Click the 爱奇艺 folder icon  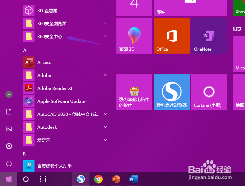[x=29, y=140]
